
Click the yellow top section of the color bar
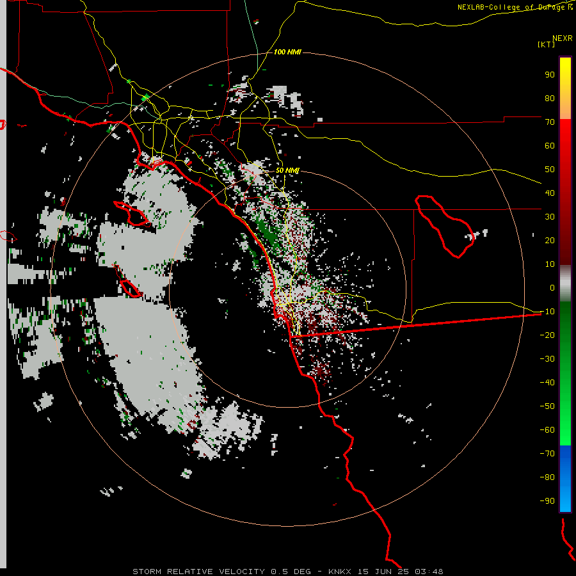(x=565, y=88)
